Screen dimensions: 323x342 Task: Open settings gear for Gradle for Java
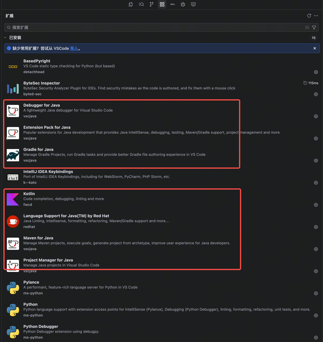coord(316,161)
